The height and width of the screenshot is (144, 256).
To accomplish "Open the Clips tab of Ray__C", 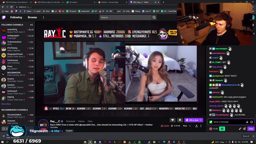I will click(90, 121).
